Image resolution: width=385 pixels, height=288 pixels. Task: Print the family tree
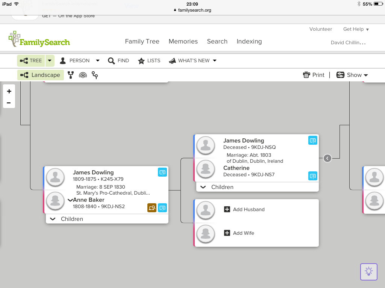pos(314,75)
